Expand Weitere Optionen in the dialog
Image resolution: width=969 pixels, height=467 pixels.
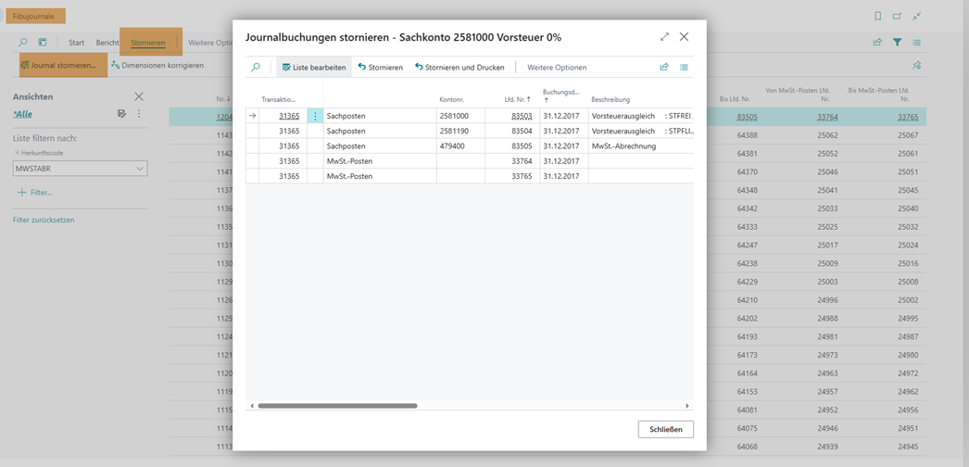[x=557, y=68]
